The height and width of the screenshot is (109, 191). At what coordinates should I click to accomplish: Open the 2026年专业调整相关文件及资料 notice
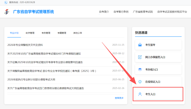tap(25, 45)
